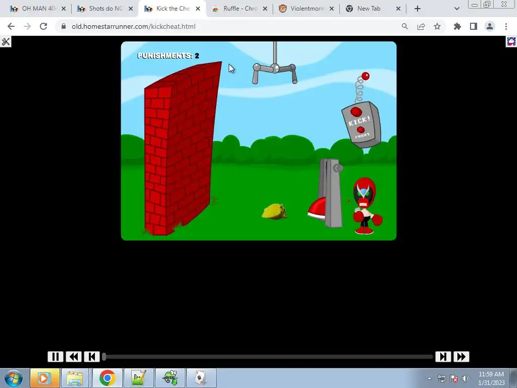This screenshot has width=517, height=388.
Task: Toggle the browser side panel
Action: pyautogui.click(x=474, y=26)
